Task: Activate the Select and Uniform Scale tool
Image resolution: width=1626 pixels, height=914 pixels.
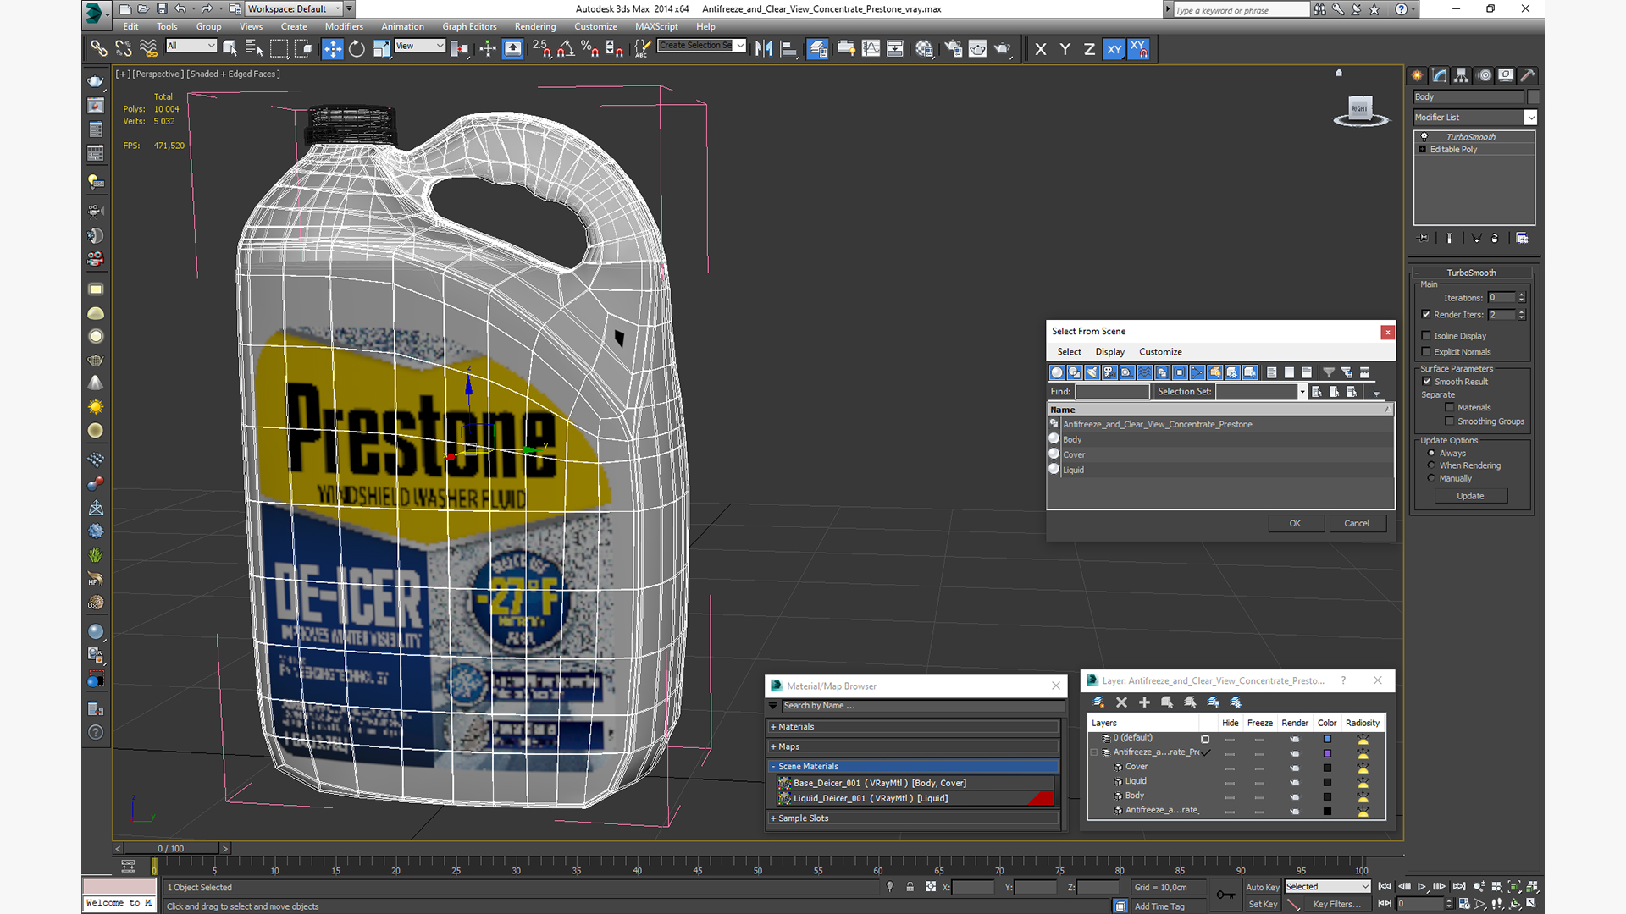Action: (x=381, y=48)
